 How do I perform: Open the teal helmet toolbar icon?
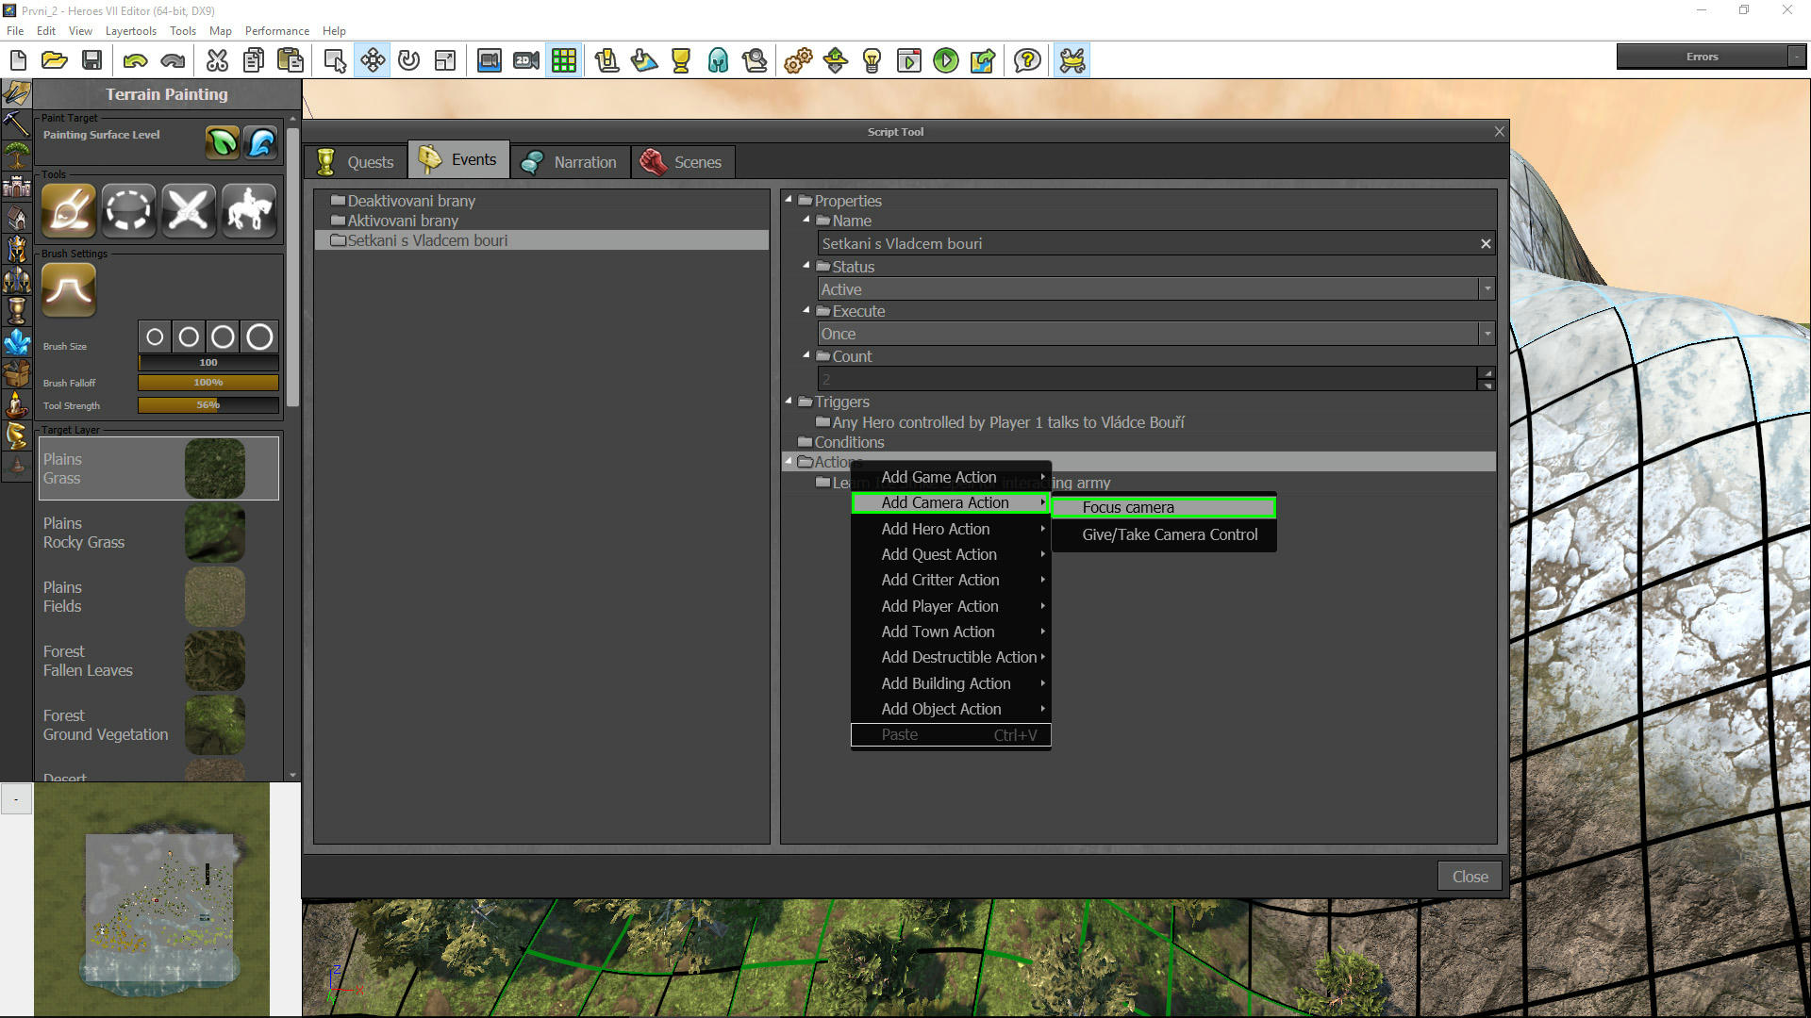point(718,61)
